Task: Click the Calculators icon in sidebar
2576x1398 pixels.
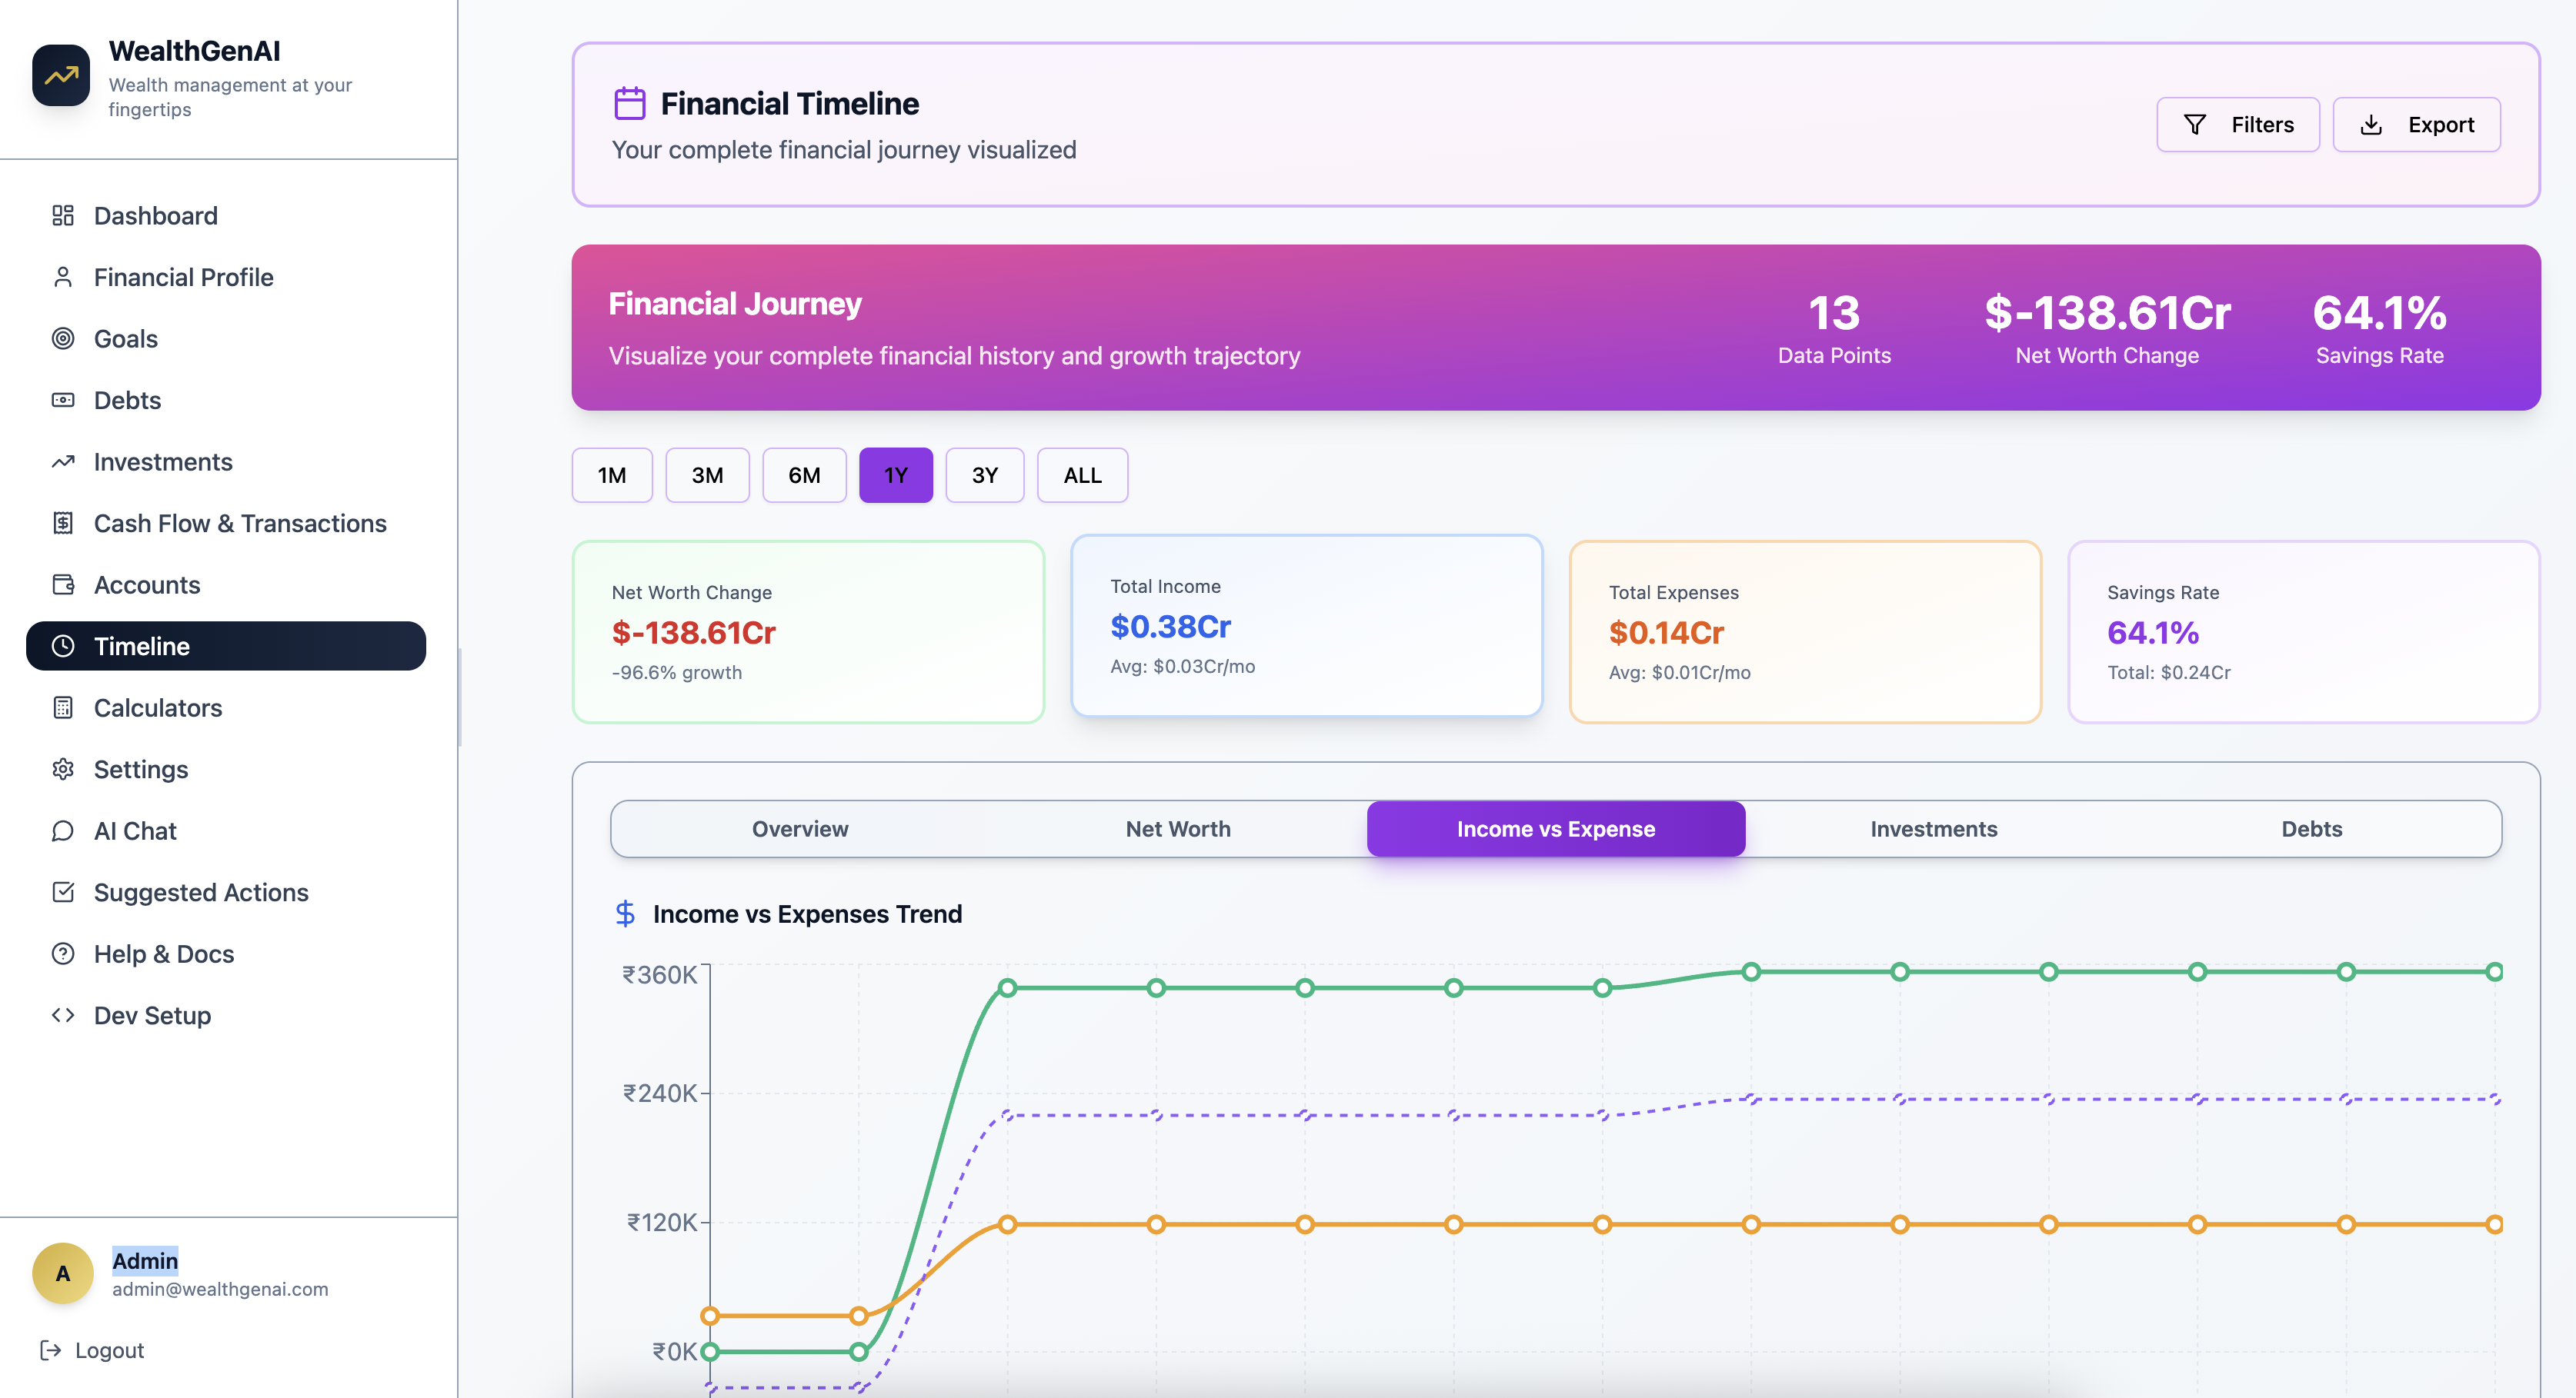Action: pyautogui.click(x=63, y=707)
